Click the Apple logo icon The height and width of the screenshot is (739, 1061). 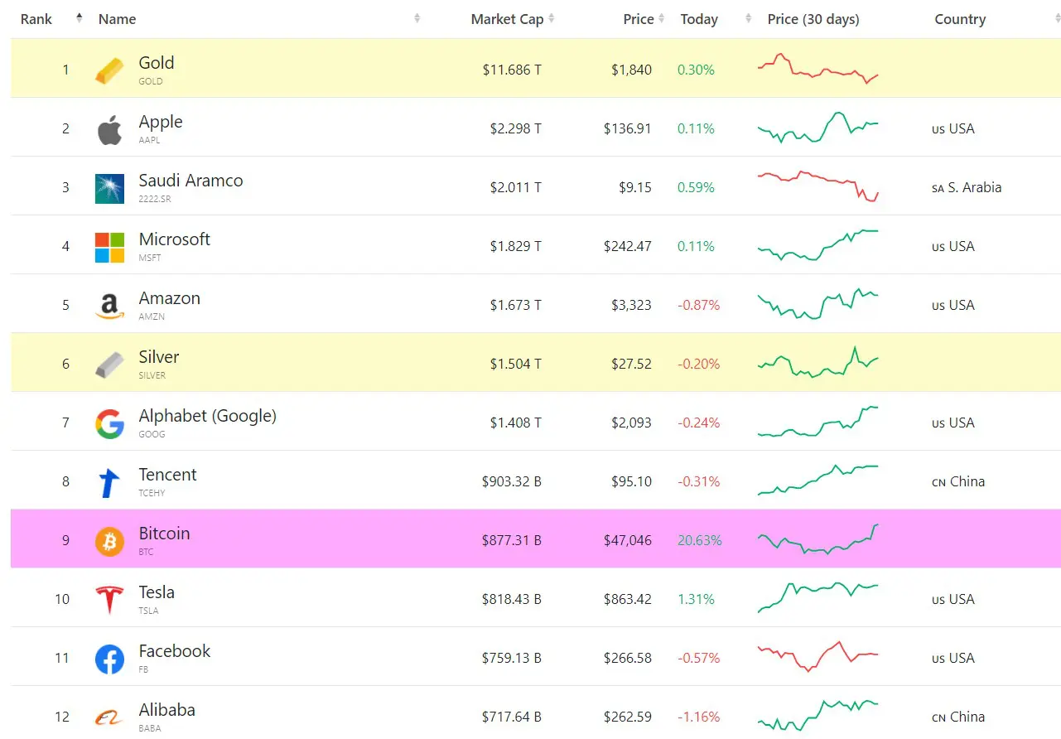[109, 130]
